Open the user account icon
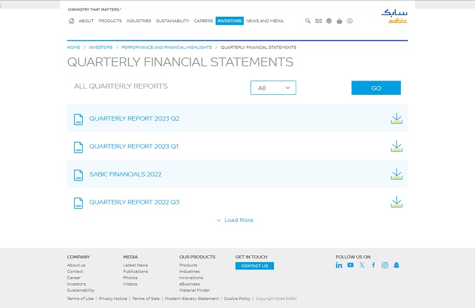 point(349,21)
